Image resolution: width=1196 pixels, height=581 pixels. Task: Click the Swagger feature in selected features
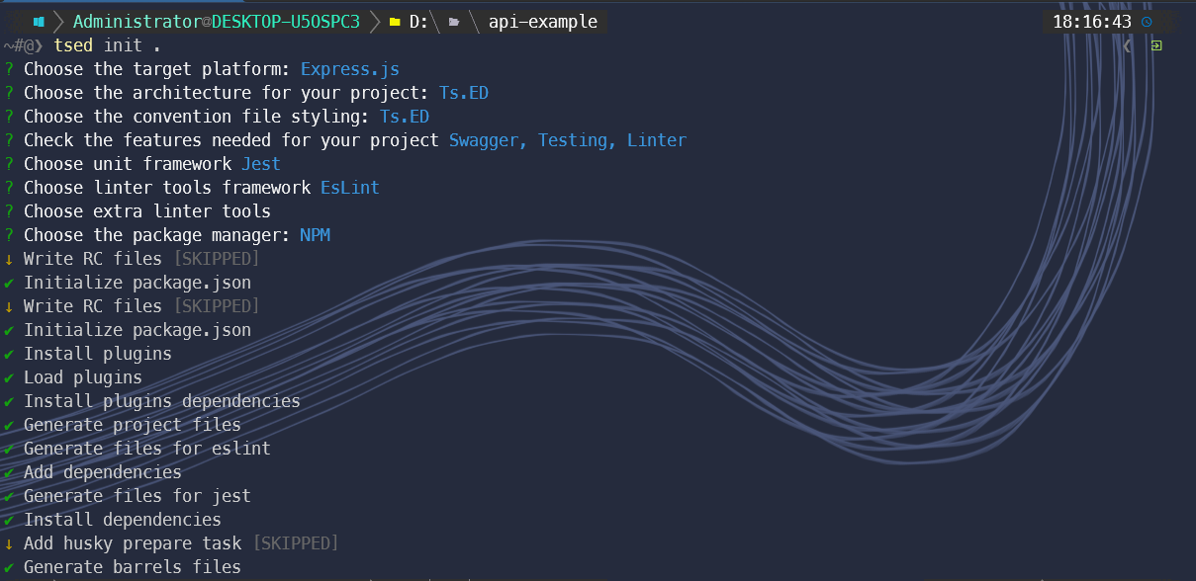487,140
